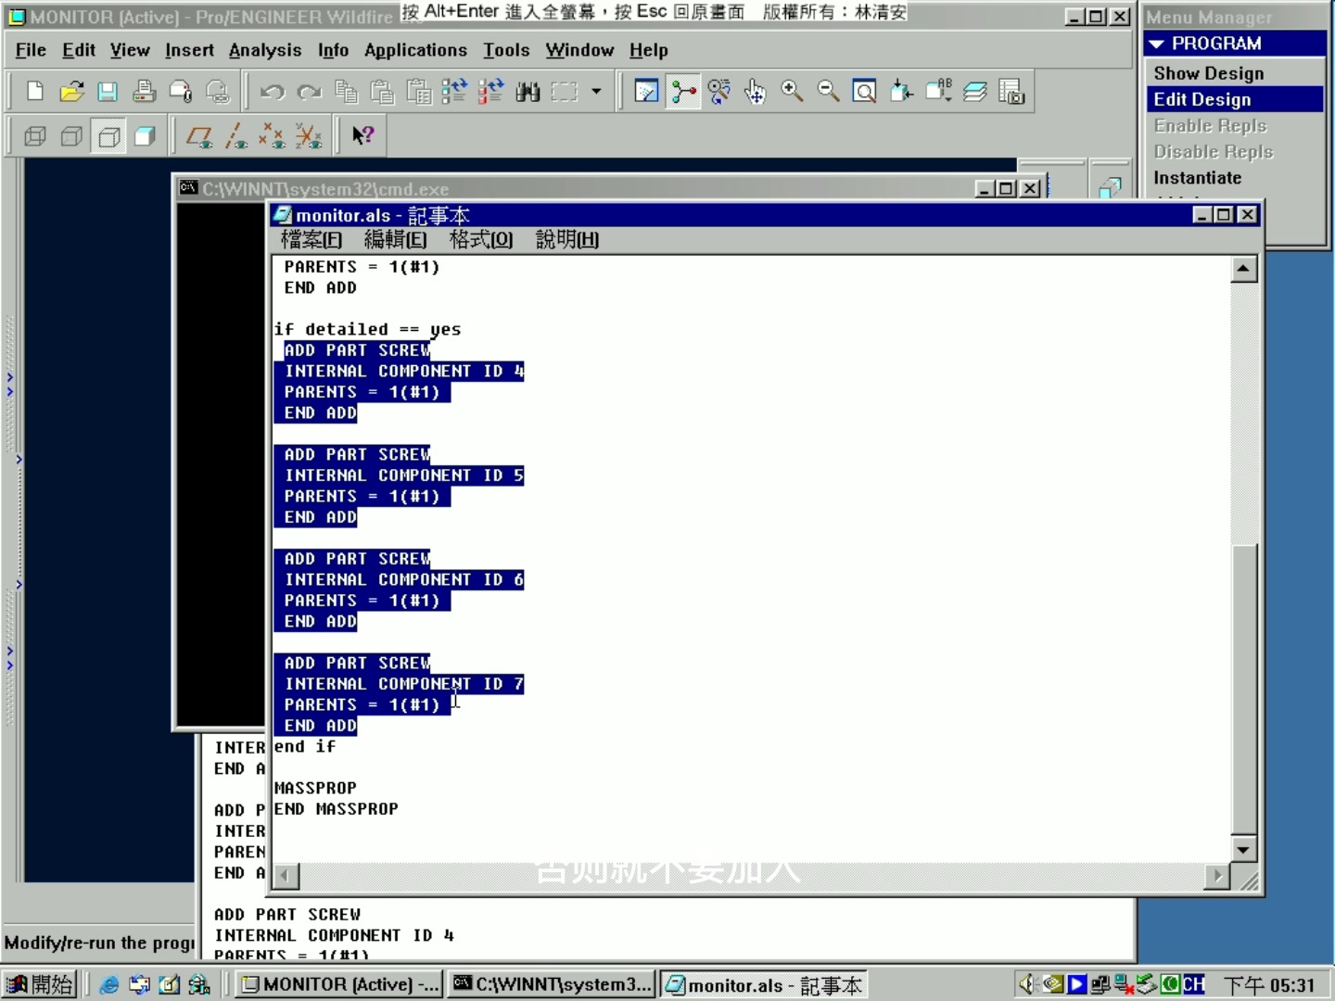Image resolution: width=1335 pixels, height=1001 pixels.
Task: Repaint the graphics window
Action: coord(646,91)
